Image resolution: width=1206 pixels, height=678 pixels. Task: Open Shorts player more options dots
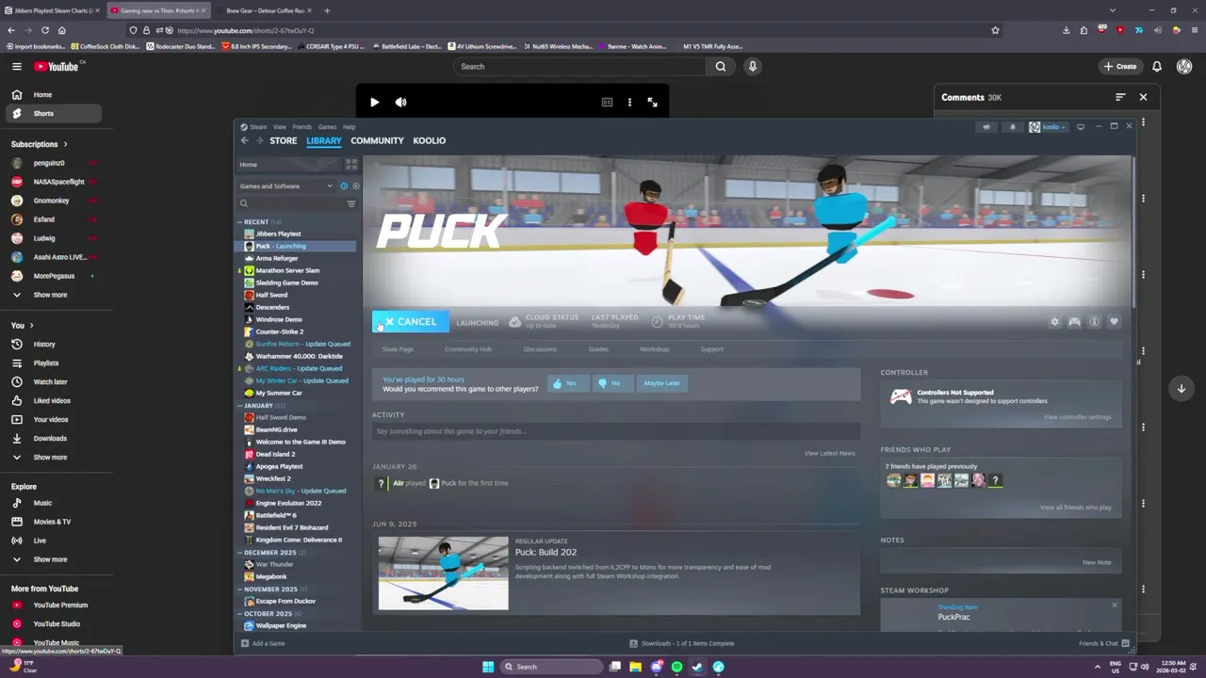[x=629, y=102]
